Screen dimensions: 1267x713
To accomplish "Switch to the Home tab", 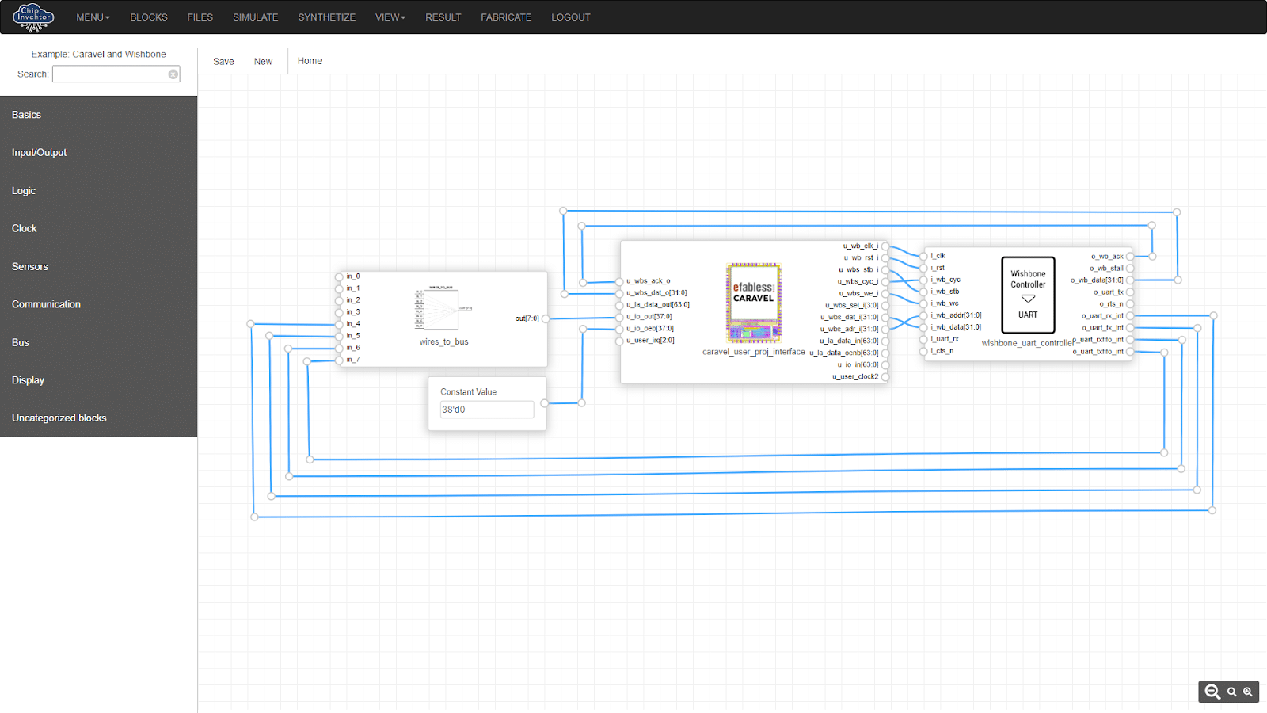I will (x=310, y=61).
